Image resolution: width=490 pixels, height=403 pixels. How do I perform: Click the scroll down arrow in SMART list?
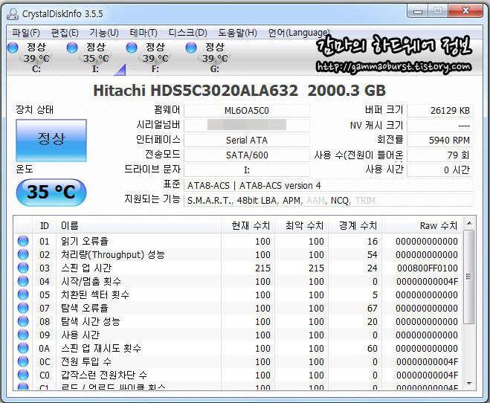469,383
